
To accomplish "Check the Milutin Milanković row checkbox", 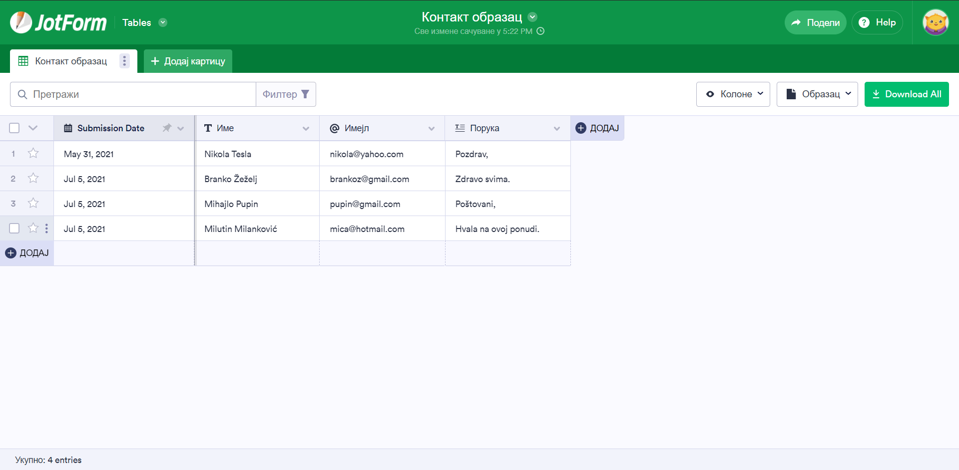I will 14,229.
